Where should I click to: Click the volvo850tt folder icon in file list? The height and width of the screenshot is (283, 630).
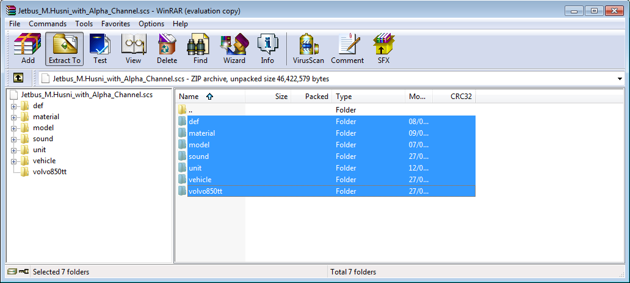tap(183, 191)
